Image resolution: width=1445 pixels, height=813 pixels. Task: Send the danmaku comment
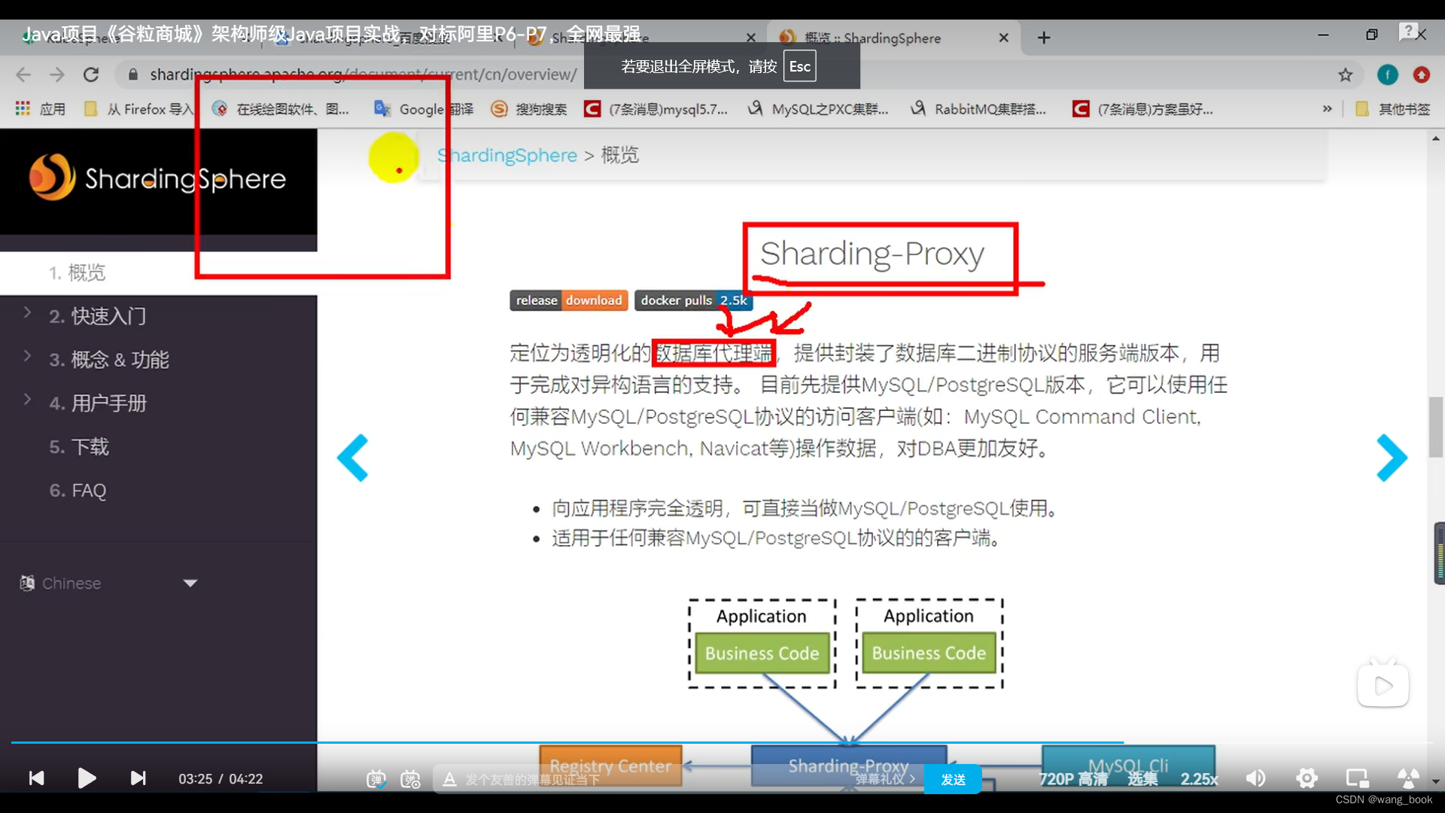[953, 779]
